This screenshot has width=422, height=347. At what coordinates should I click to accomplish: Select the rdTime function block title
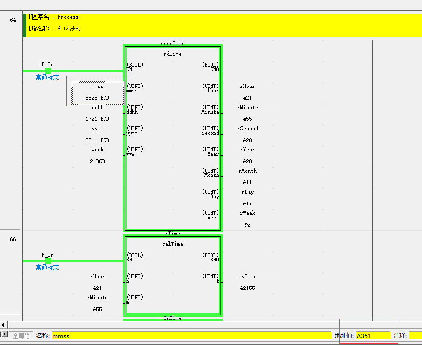(172, 54)
